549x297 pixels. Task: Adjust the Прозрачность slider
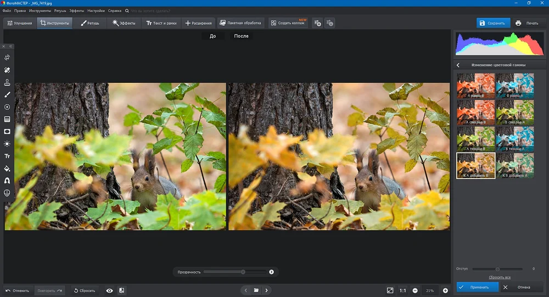234,272
